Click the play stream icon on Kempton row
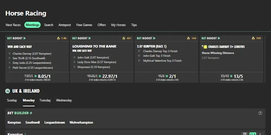Screen dimensions: 271x135 pos(260,134)
